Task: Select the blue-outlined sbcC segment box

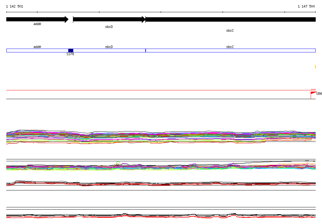Action: tap(230, 51)
